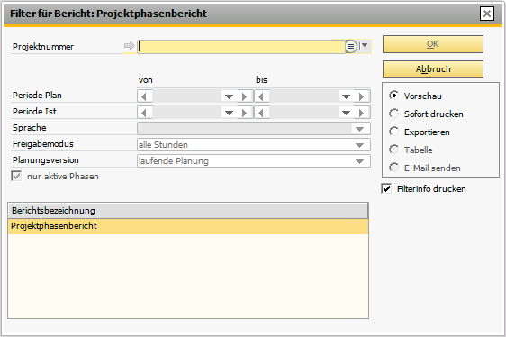Viewport: 506px width, 337px height.
Task: Go to previous Periode Ist bis period
Action: (262, 113)
